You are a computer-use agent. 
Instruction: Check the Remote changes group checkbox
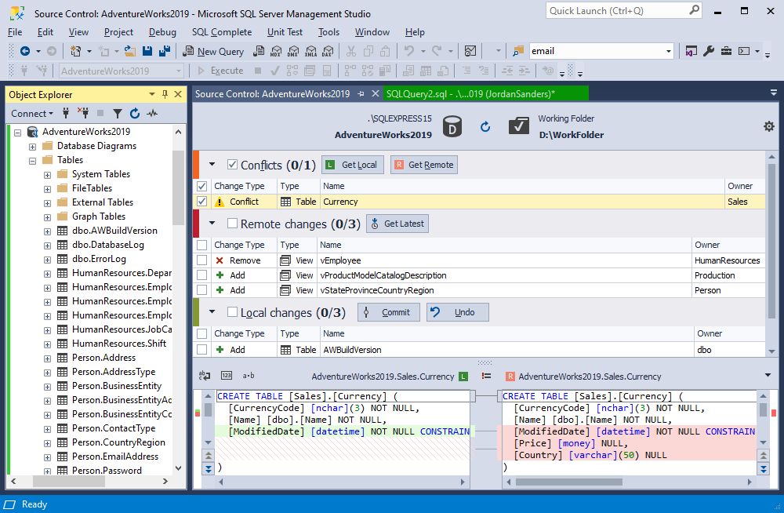point(232,224)
